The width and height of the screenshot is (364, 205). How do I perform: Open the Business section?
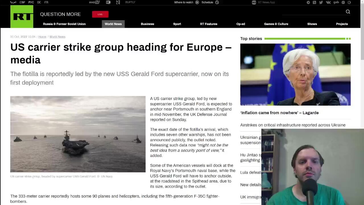click(x=147, y=24)
